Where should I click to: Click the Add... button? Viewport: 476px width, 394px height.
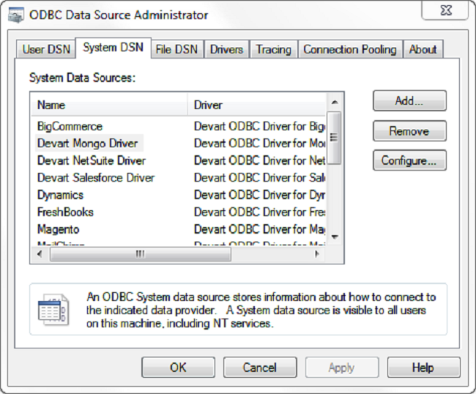coord(409,101)
